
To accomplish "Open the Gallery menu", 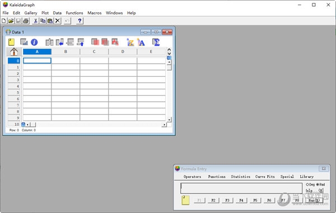I will [31, 13].
